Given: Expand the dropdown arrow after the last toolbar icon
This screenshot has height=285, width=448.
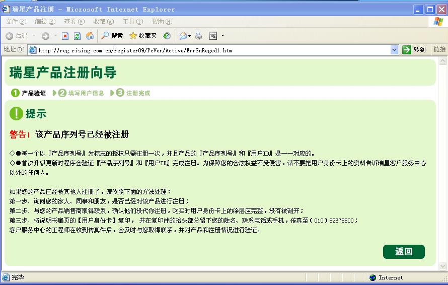Looking at the screenshot, I should 222,36.
